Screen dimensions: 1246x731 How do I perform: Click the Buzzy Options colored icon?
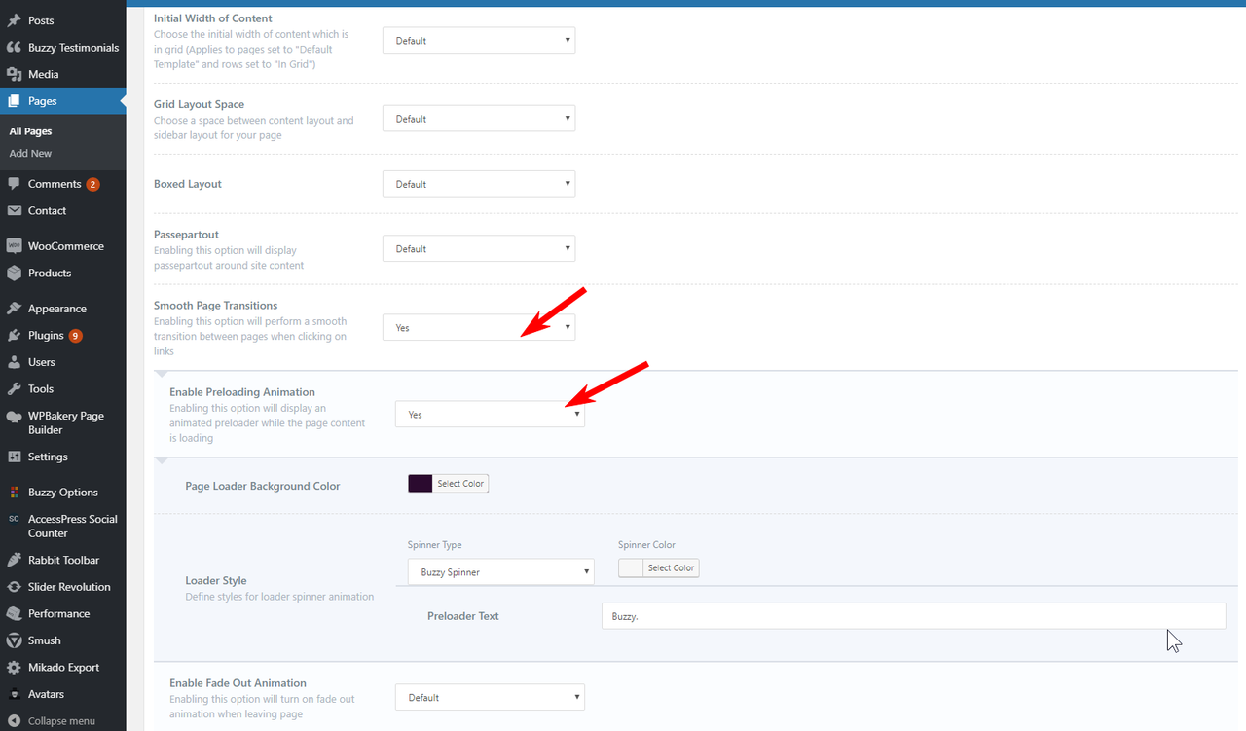(14, 493)
